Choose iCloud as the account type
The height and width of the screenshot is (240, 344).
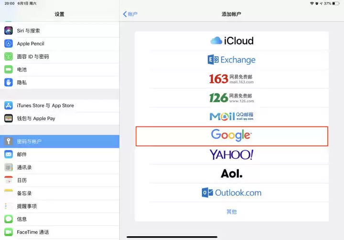232,41
